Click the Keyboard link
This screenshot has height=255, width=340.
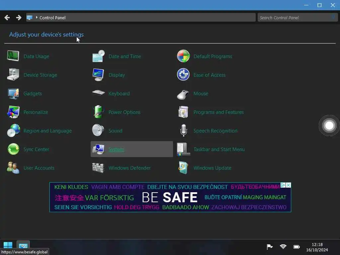(x=119, y=94)
